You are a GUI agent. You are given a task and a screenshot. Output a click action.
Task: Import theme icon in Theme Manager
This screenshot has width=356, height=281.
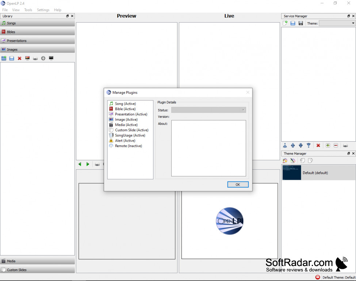pos(302,161)
